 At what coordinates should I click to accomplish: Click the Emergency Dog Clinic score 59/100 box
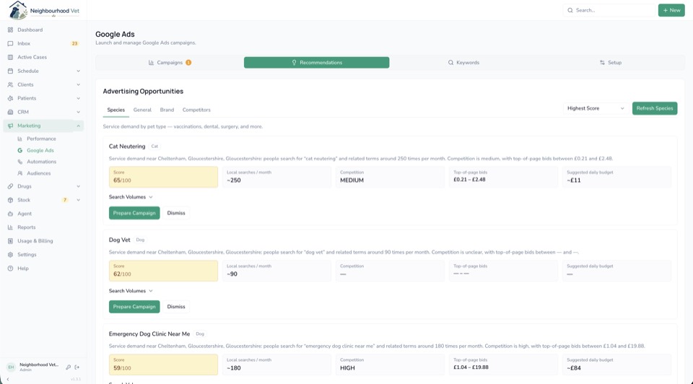click(164, 365)
